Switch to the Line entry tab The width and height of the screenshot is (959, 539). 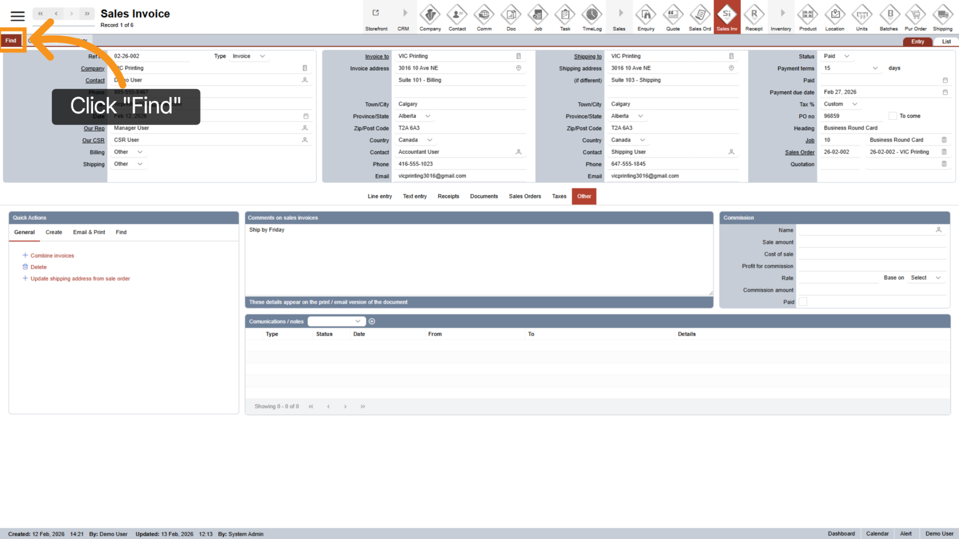380,196
